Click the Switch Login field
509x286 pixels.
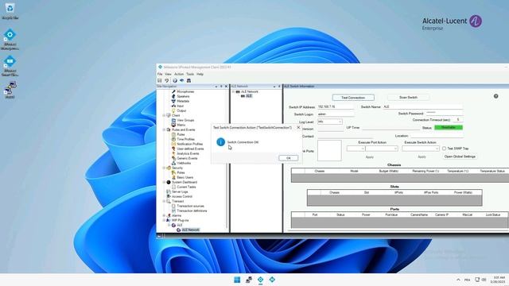(x=336, y=114)
